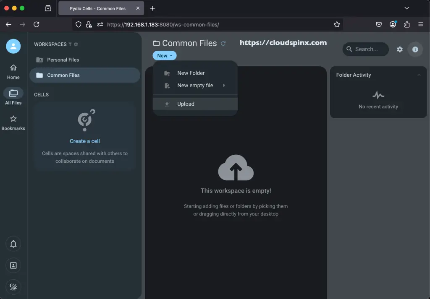Open the Bookmarks view
The height and width of the screenshot is (299, 430).
[x=13, y=122]
